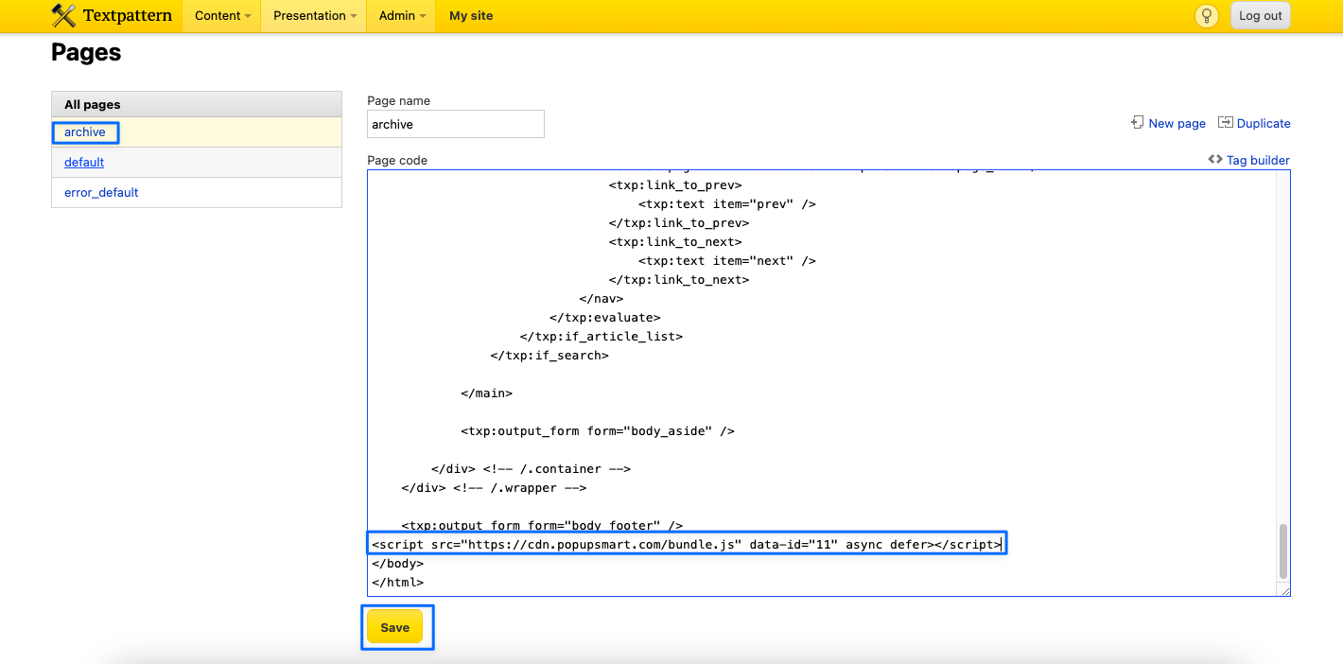
Task: Click the New page document icon
Action: click(1138, 123)
